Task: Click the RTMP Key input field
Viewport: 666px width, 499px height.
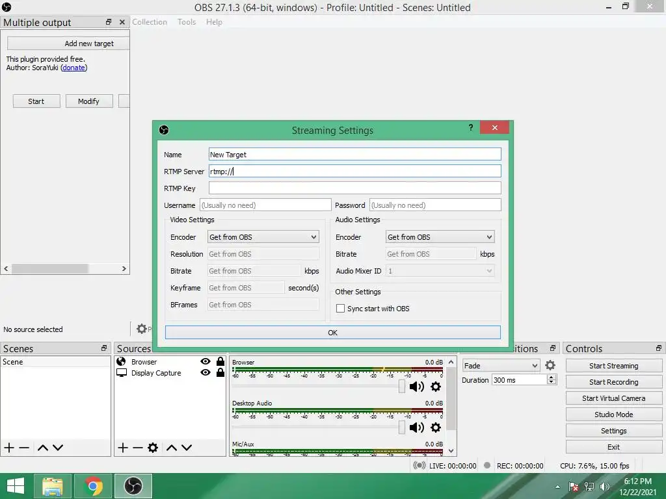Action: tap(354, 188)
